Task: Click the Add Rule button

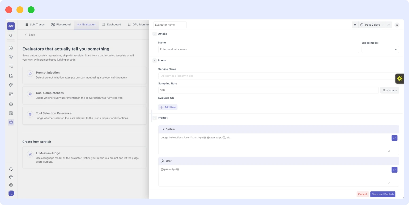Action: (x=168, y=107)
